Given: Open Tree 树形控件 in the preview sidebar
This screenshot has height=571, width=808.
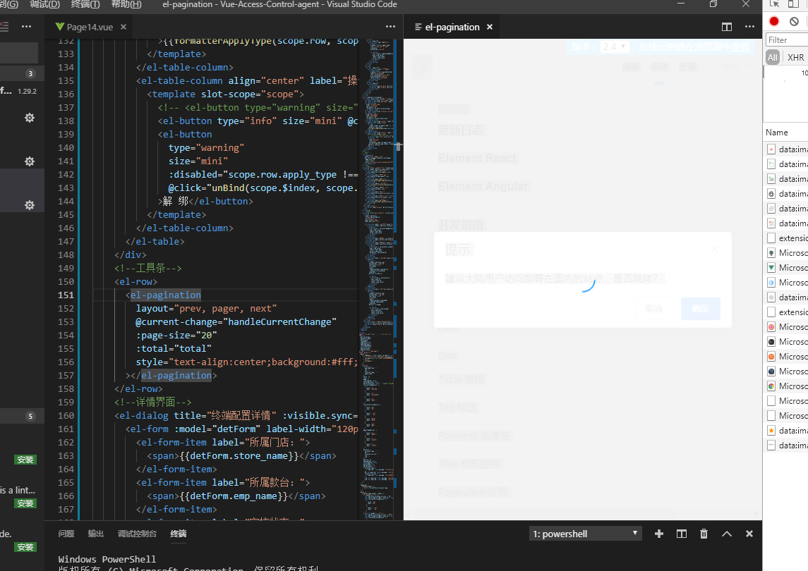Looking at the screenshot, I should (469, 465).
